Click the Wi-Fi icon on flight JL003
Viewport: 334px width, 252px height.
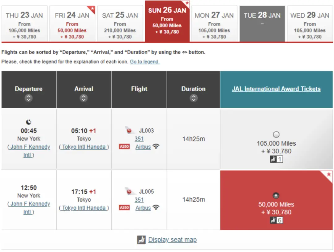[x=156, y=147]
